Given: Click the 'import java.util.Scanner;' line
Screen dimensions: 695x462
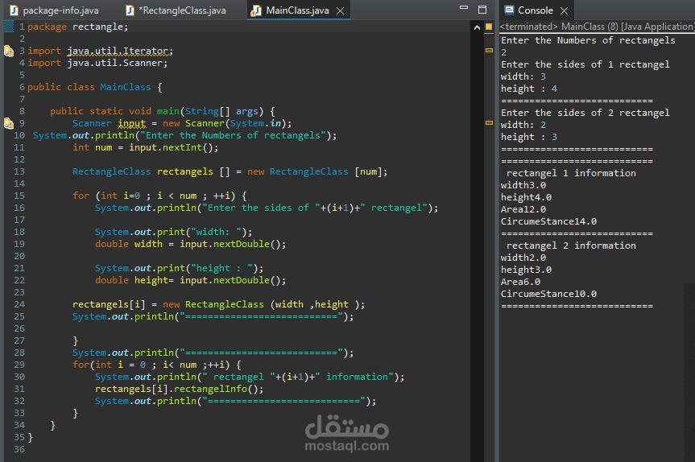Looking at the screenshot, I should click(97, 63).
